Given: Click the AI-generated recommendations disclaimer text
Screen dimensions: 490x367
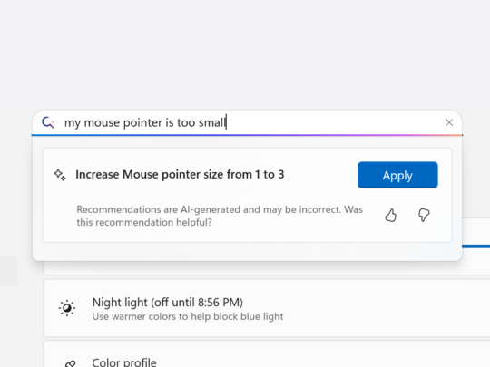Looking at the screenshot, I should click(x=220, y=216).
